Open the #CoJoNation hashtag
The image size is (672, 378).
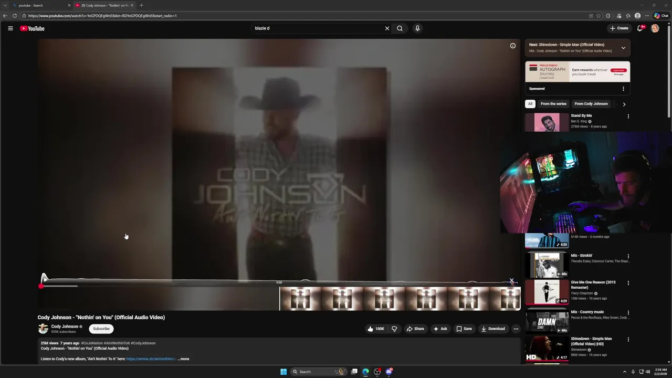tap(92, 343)
